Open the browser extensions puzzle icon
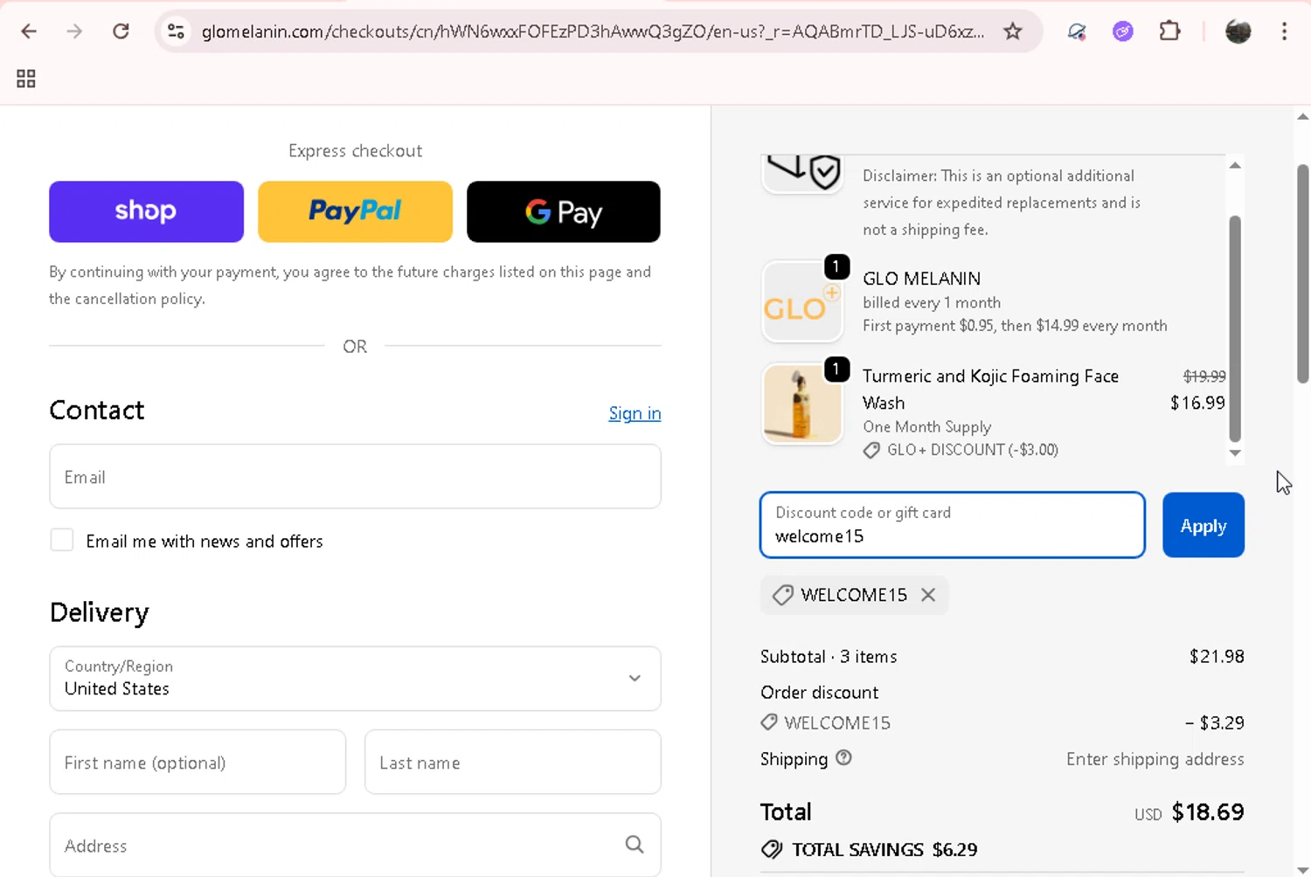This screenshot has height=877, width=1311. click(1169, 31)
